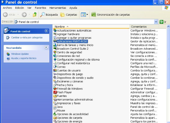Click comment 'Panel de control de ...'

point(144,107)
